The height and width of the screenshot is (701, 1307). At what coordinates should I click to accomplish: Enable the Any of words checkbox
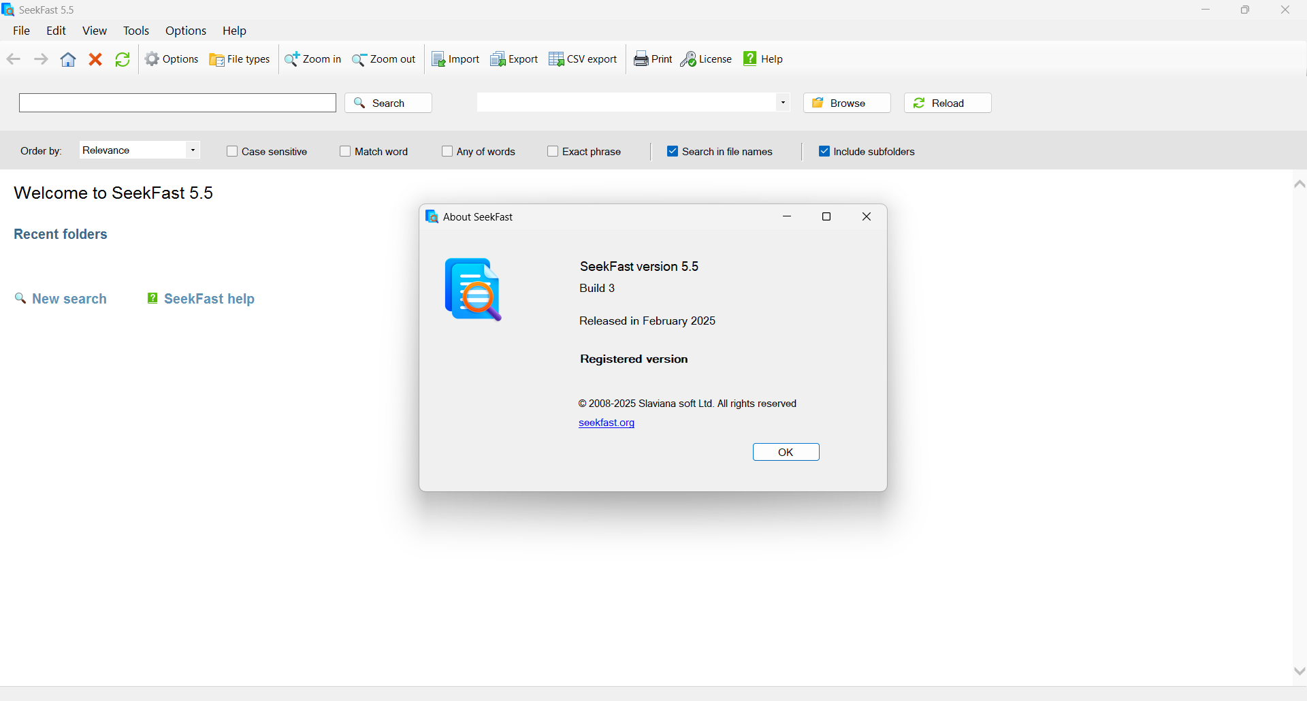[x=447, y=151]
